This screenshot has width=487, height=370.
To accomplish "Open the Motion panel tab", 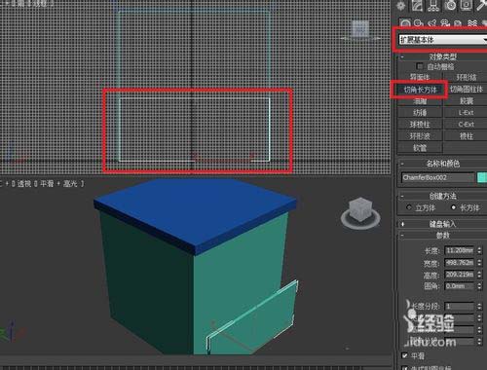I will pyautogui.click(x=450, y=6).
